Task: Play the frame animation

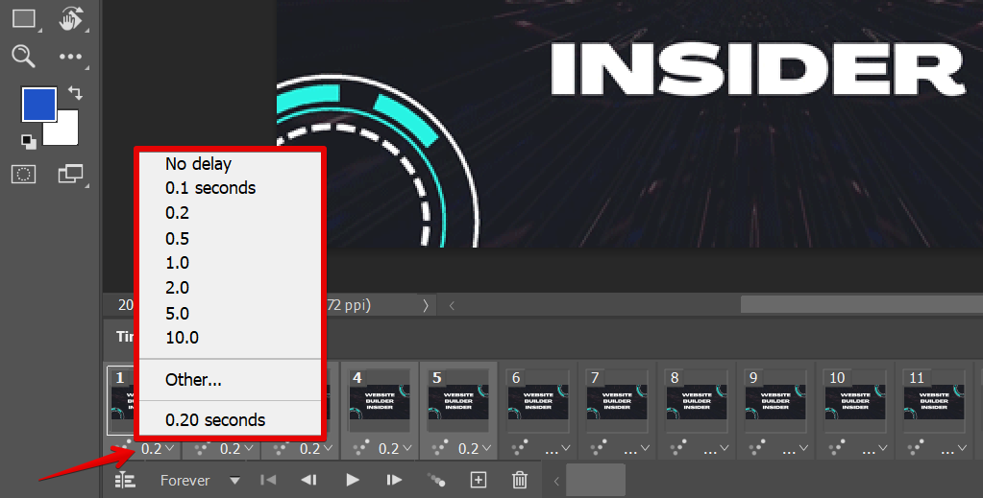Action: click(x=353, y=480)
